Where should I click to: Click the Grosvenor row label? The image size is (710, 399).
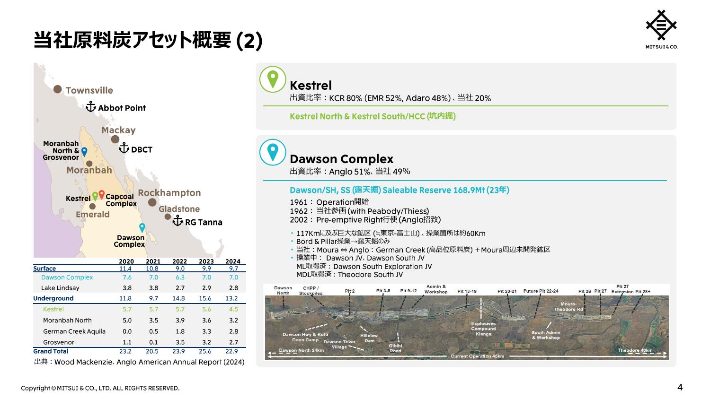[x=59, y=342]
